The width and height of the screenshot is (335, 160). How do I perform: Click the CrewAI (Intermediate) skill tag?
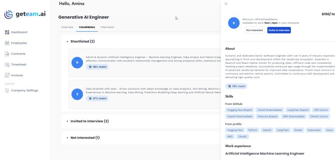[270, 110]
